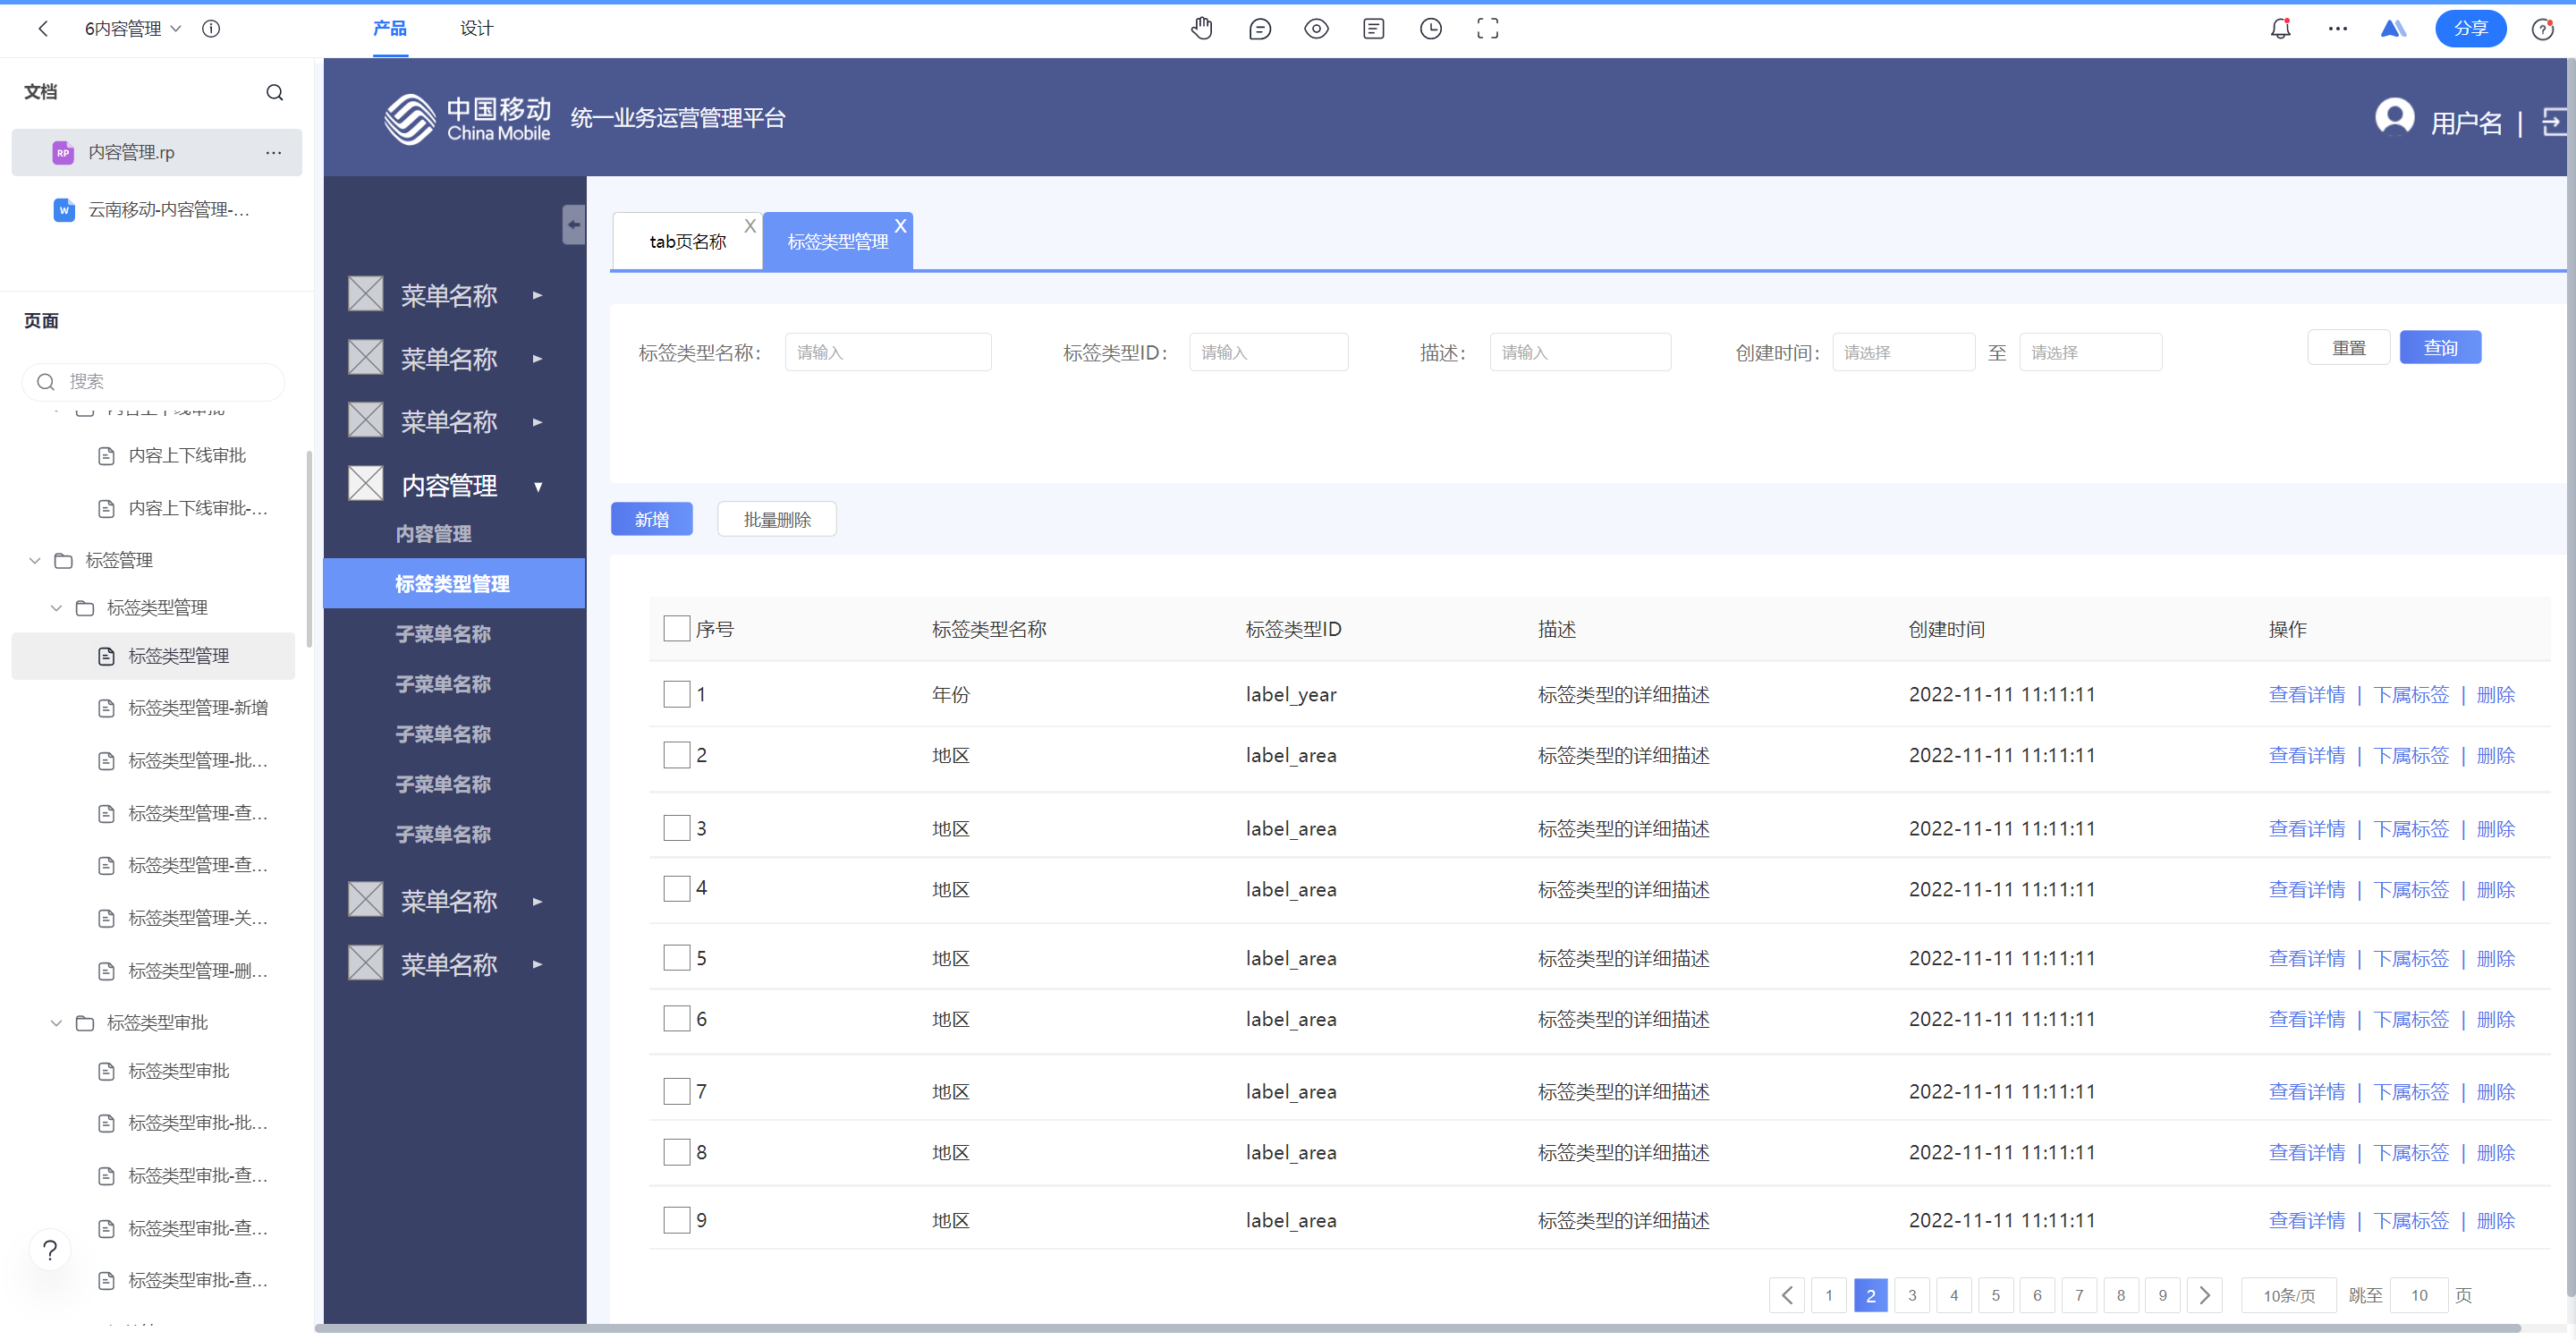This screenshot has height=1340, width=2576.
Task: Click the 新增 add button
Action: (651, 520)
